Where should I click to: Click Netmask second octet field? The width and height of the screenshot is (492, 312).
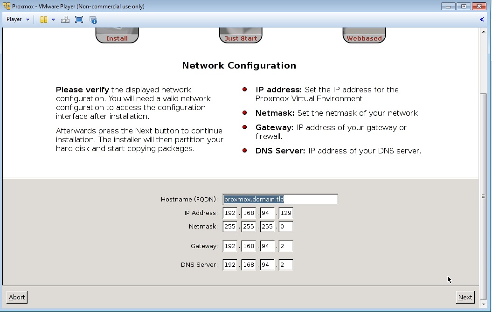pyautogui.click(x=249, y=226)
